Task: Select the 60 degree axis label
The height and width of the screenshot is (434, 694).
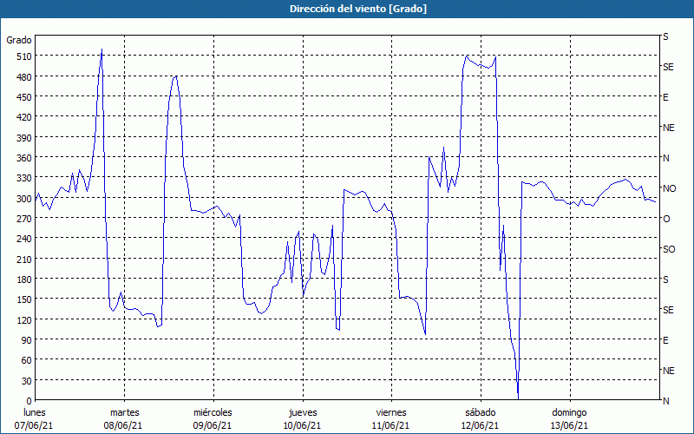Action: 27,360
